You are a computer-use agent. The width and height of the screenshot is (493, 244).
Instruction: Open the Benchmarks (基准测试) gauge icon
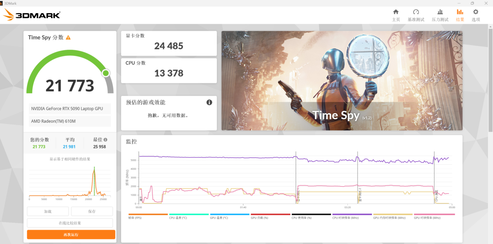coord(416,12)
